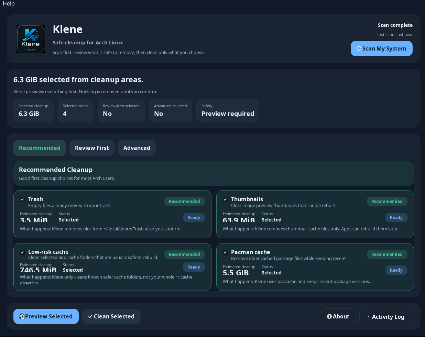
Task: Click the Advanced selected No tile
Action: click(x=170, y=110)
